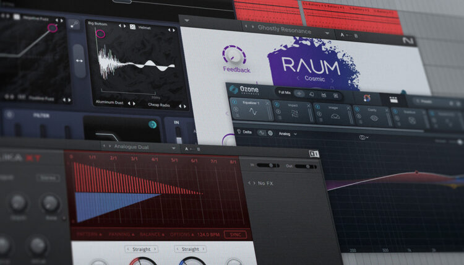Open the PANNING menu in Replika
The width and height of the screenshot is (464, 265).
[122, 235]
